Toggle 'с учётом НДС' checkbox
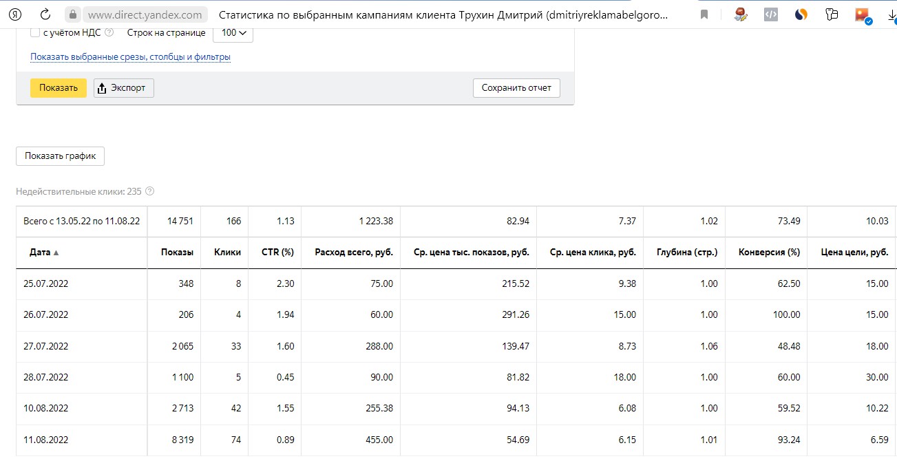The width and height of the screenshot is (897, 461). pyautogui.click(x=35, y=32)
